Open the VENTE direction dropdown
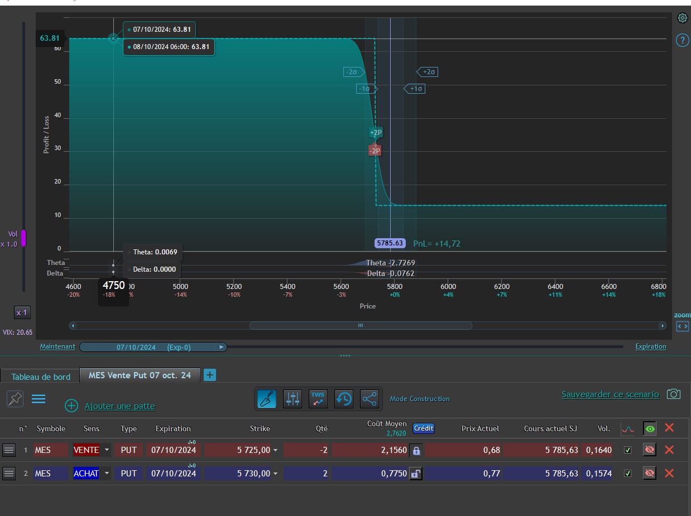691x516 pixels. point(107,450)
